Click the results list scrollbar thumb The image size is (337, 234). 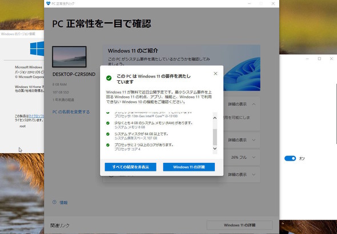(x=215, y=137)
